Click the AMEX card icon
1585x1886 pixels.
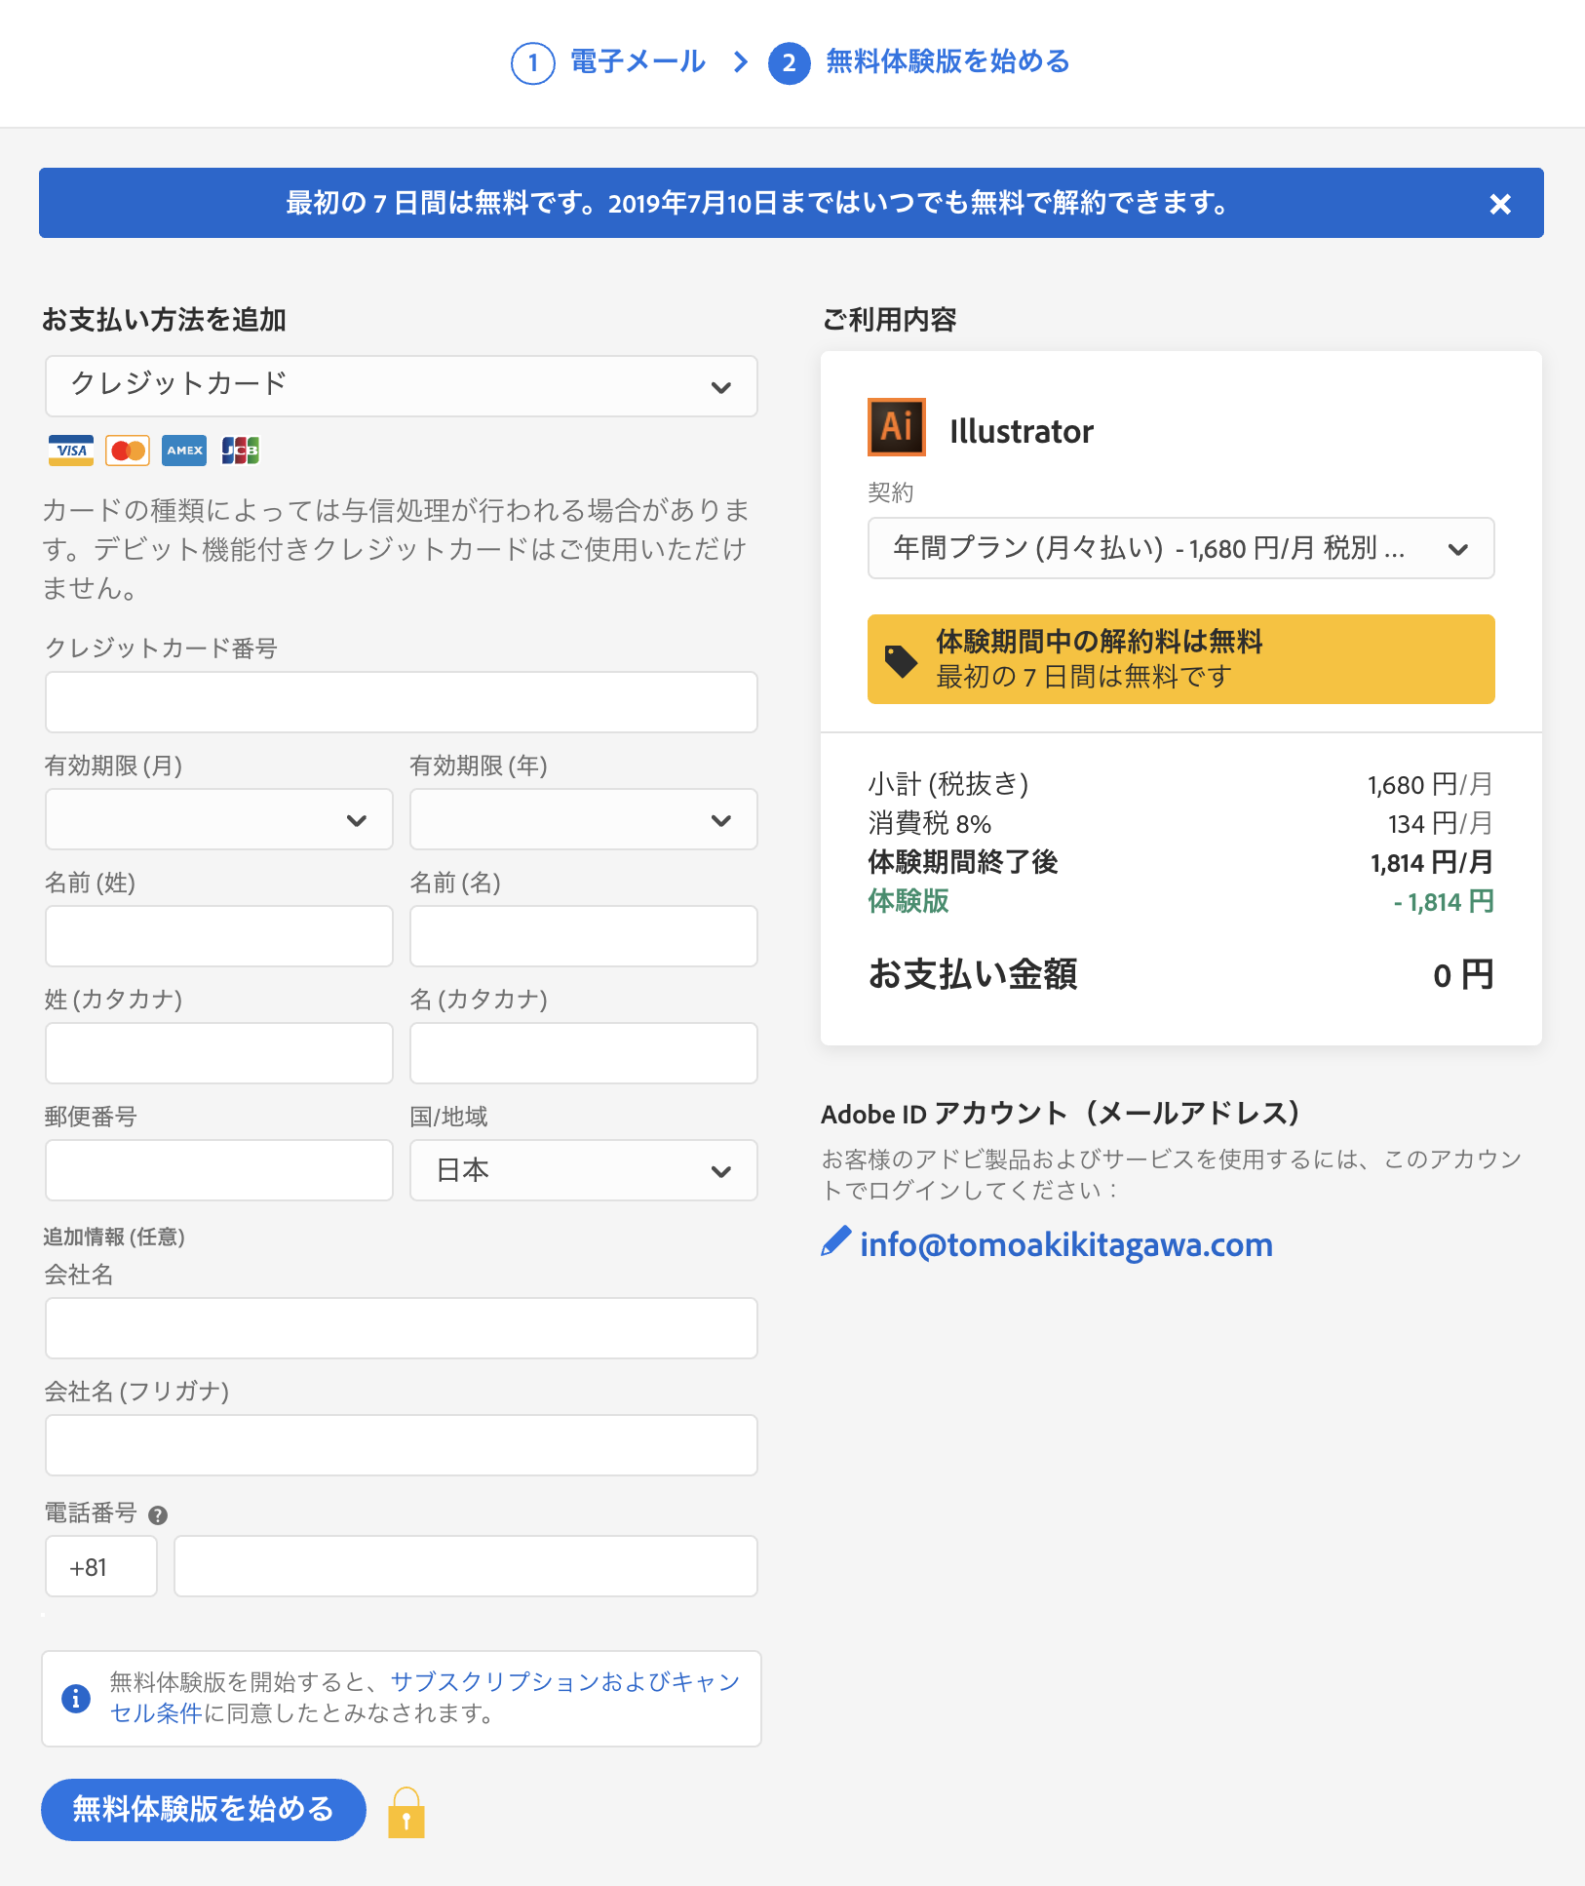184,451
